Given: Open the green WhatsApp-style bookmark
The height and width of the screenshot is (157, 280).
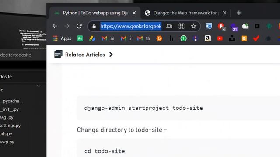Looking at the screenshot, I should 183,38.
